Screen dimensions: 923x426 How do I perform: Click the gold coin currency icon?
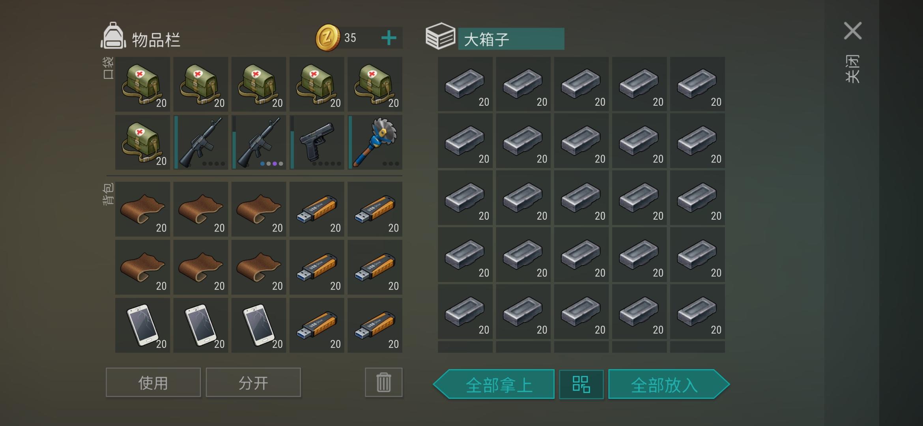(x=328, y=38)
